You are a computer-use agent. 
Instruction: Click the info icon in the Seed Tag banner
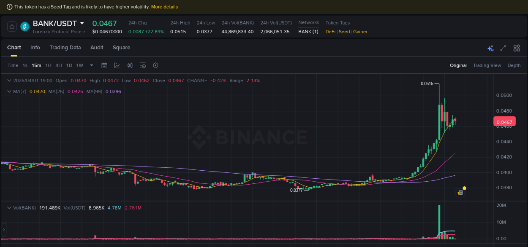[9, 6]
